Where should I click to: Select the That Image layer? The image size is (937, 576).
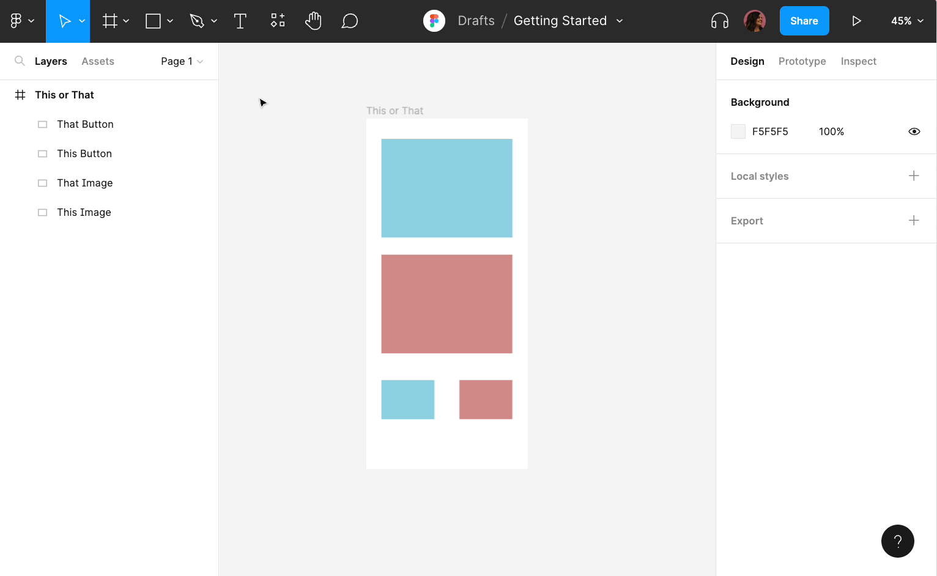pyautogui.click(x=84, y=183)
